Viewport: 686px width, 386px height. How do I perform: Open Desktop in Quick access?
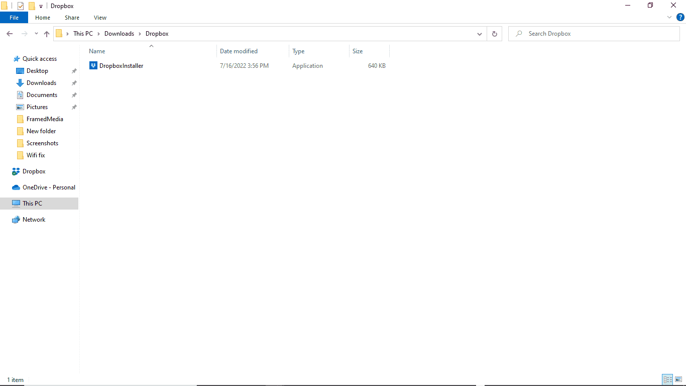[37, 71]
